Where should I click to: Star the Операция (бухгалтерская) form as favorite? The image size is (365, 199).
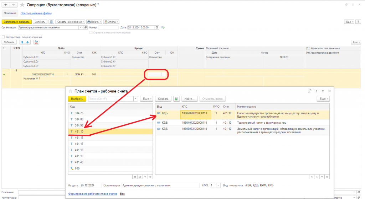click(22, 5)
